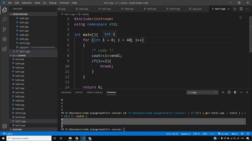Change line ending via CRLF

click(205, 134)
